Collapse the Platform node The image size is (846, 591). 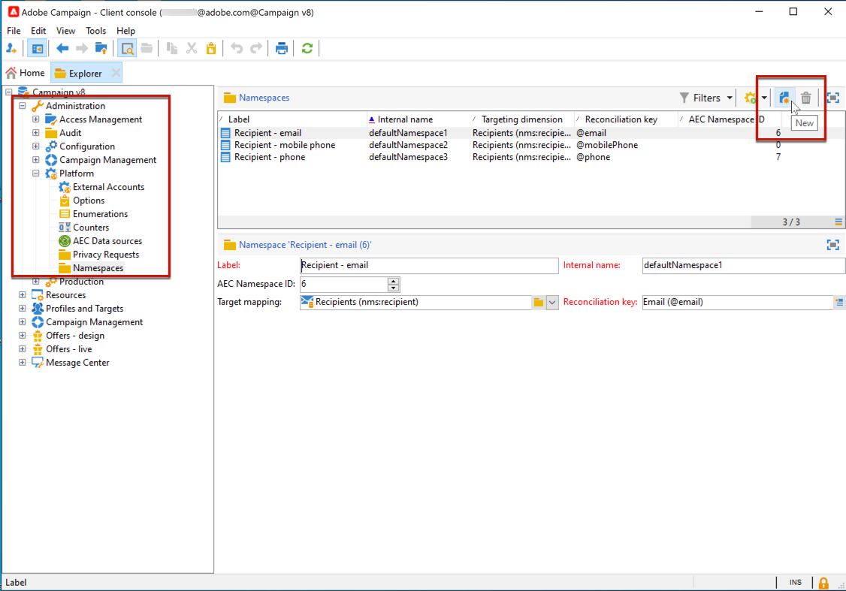point(35,173)
